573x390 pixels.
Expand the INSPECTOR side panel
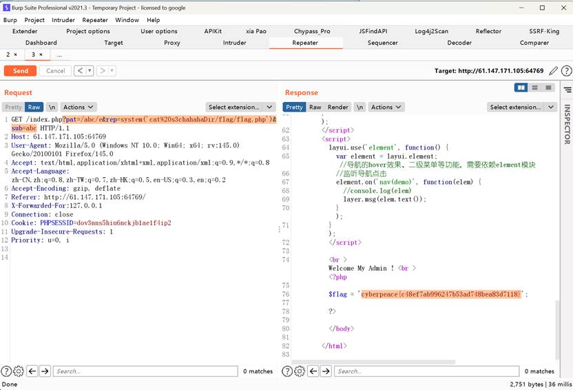pos(567,124)
